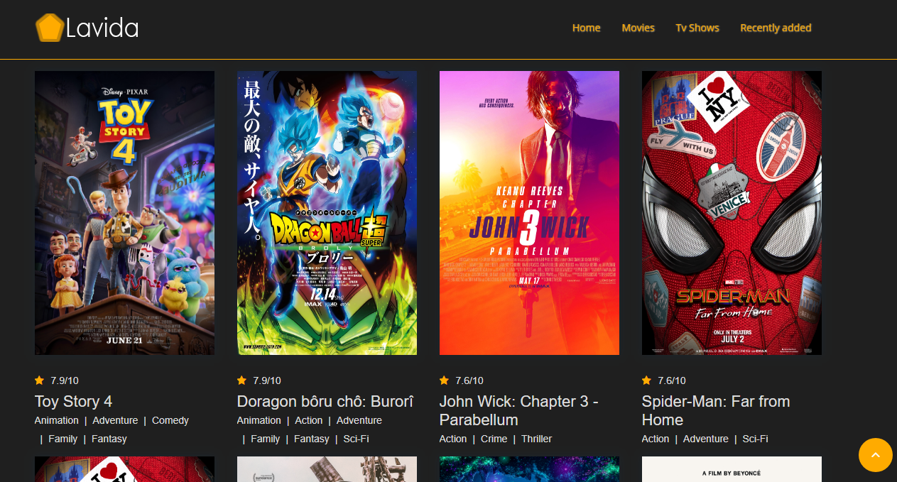
Task: Click the Animation genre under Toy Story 4
Action: coord(57,420)
